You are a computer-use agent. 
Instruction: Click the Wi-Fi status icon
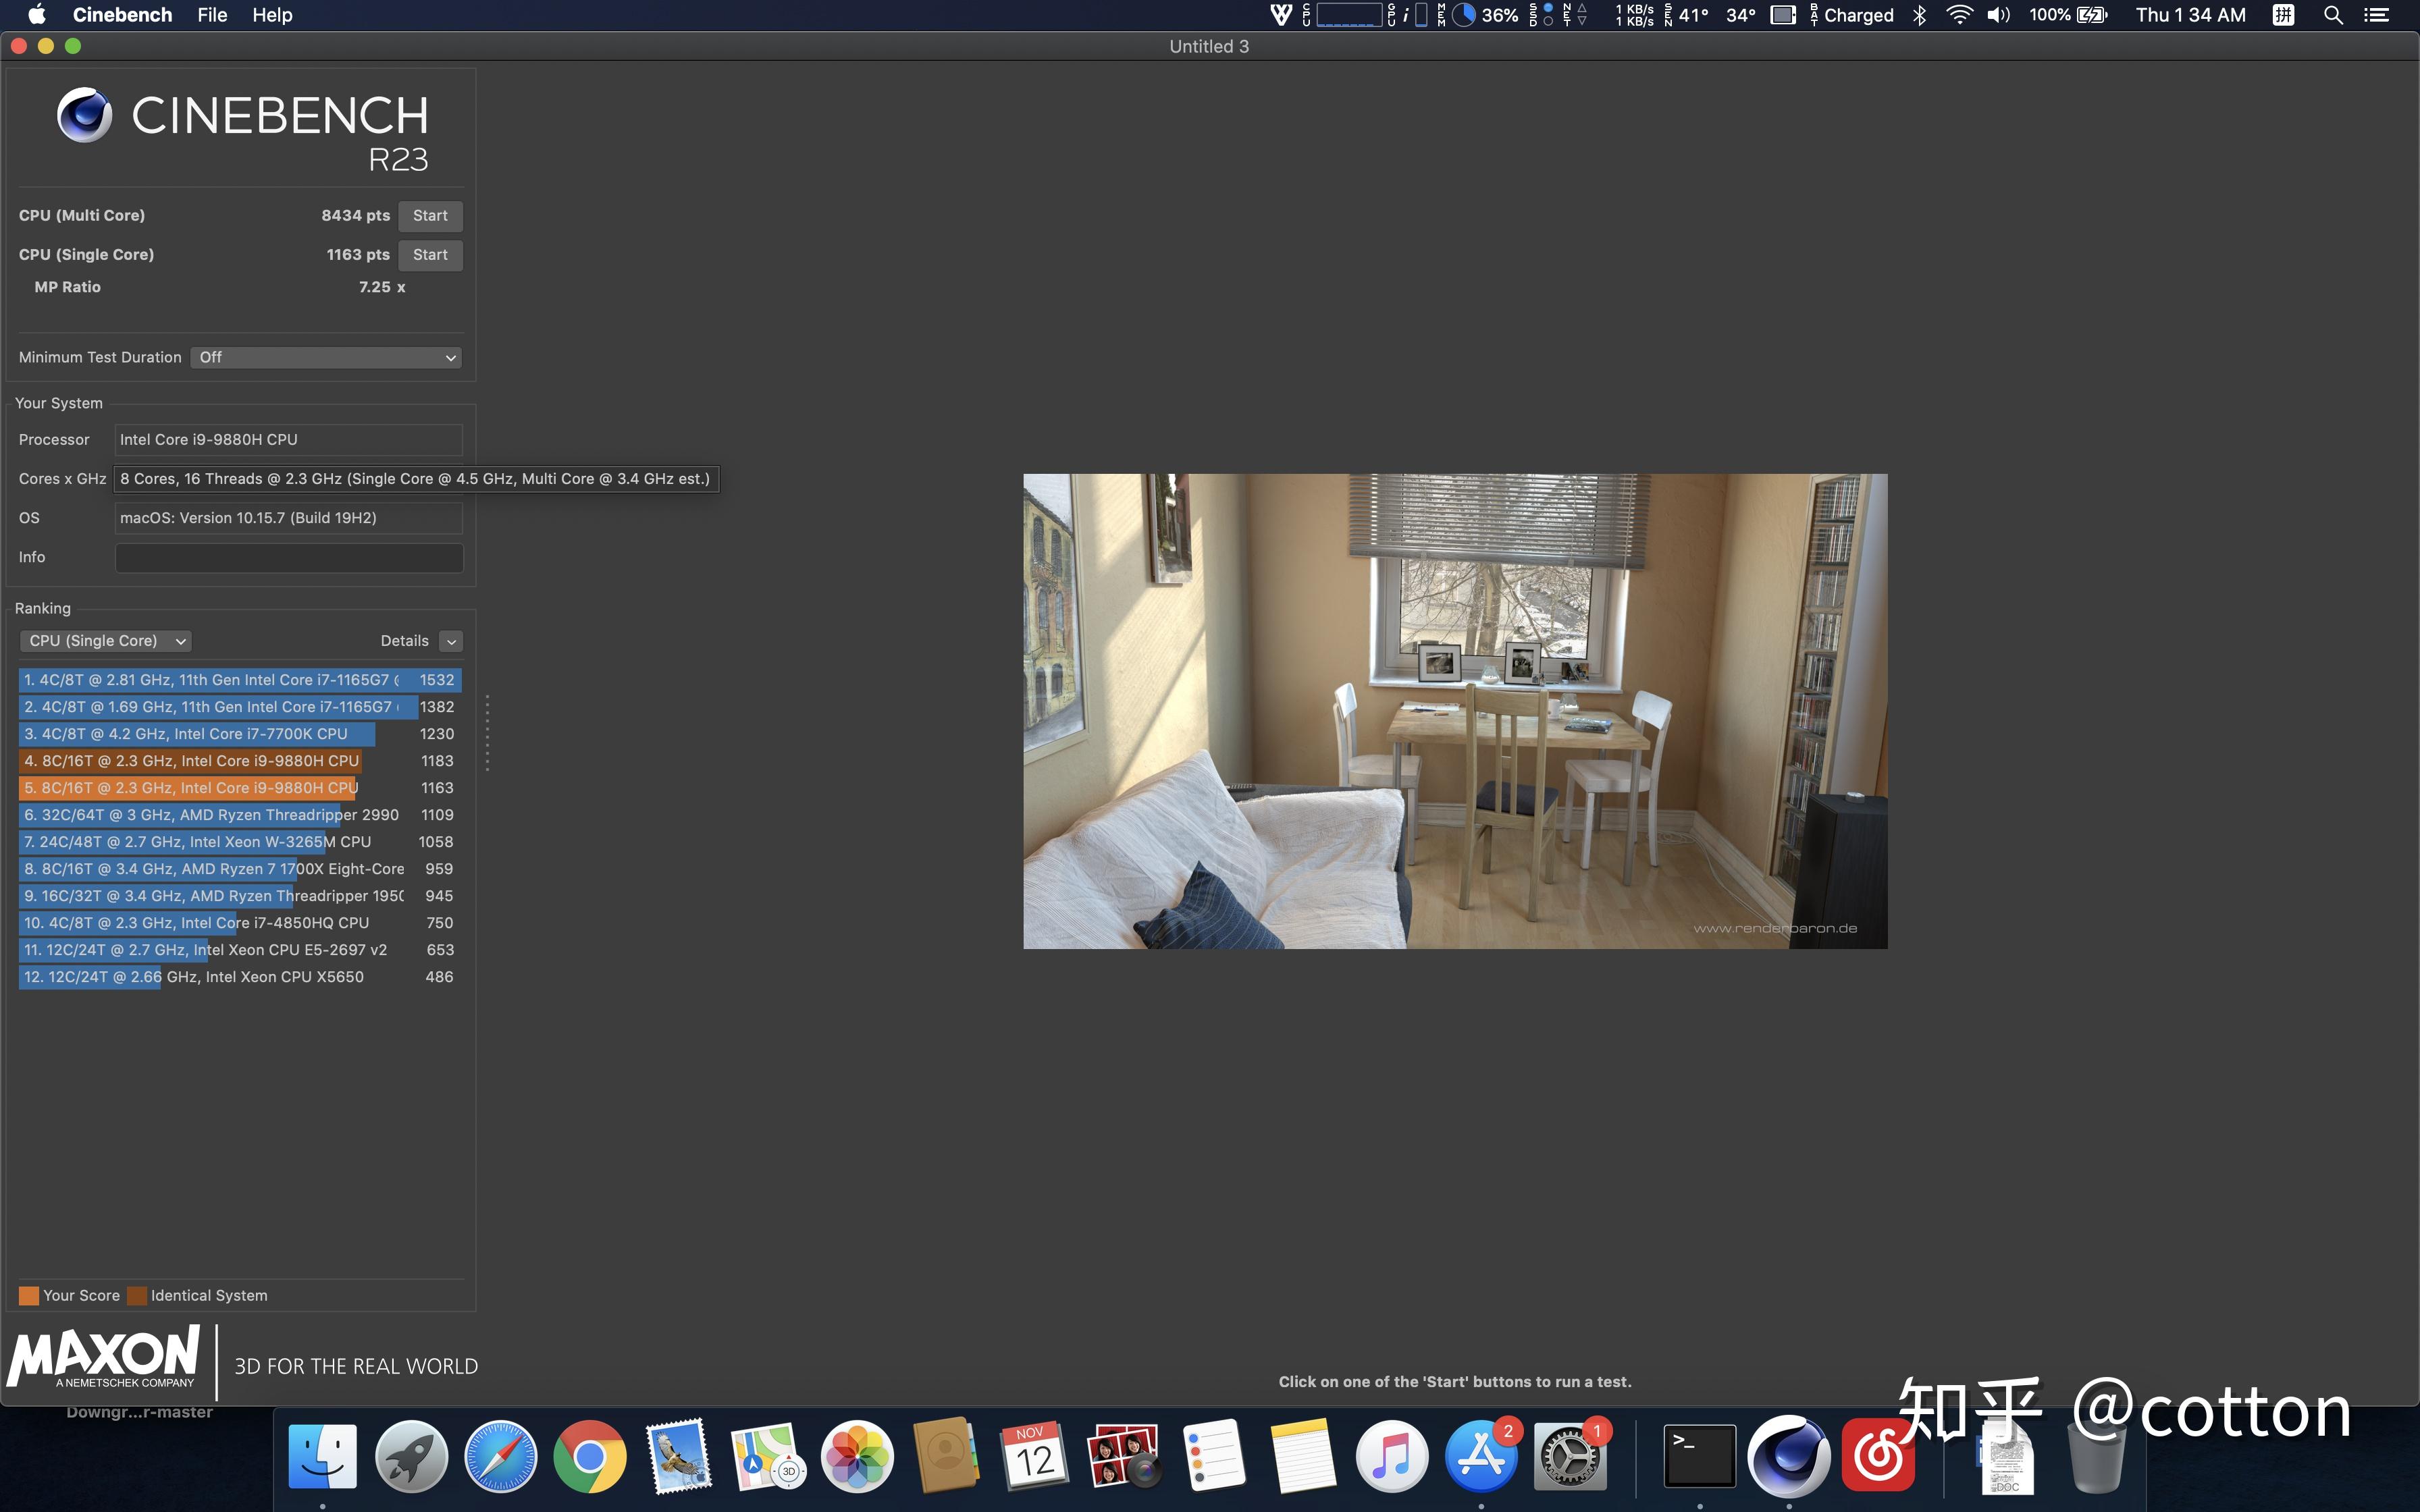coord(1959,15)
